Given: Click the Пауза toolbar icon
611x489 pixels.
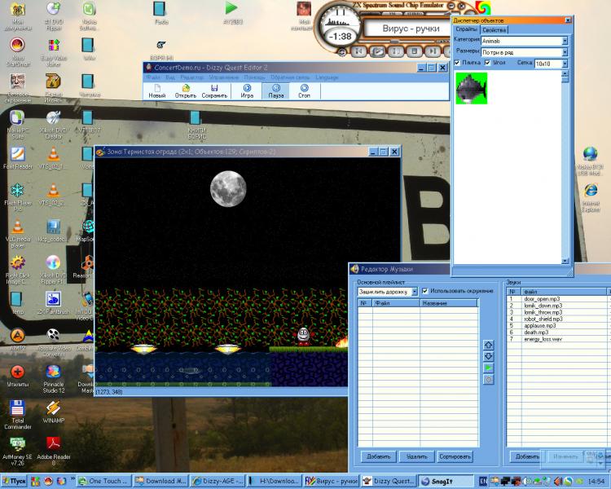Looking at the screenshot, I should [276, 90].
